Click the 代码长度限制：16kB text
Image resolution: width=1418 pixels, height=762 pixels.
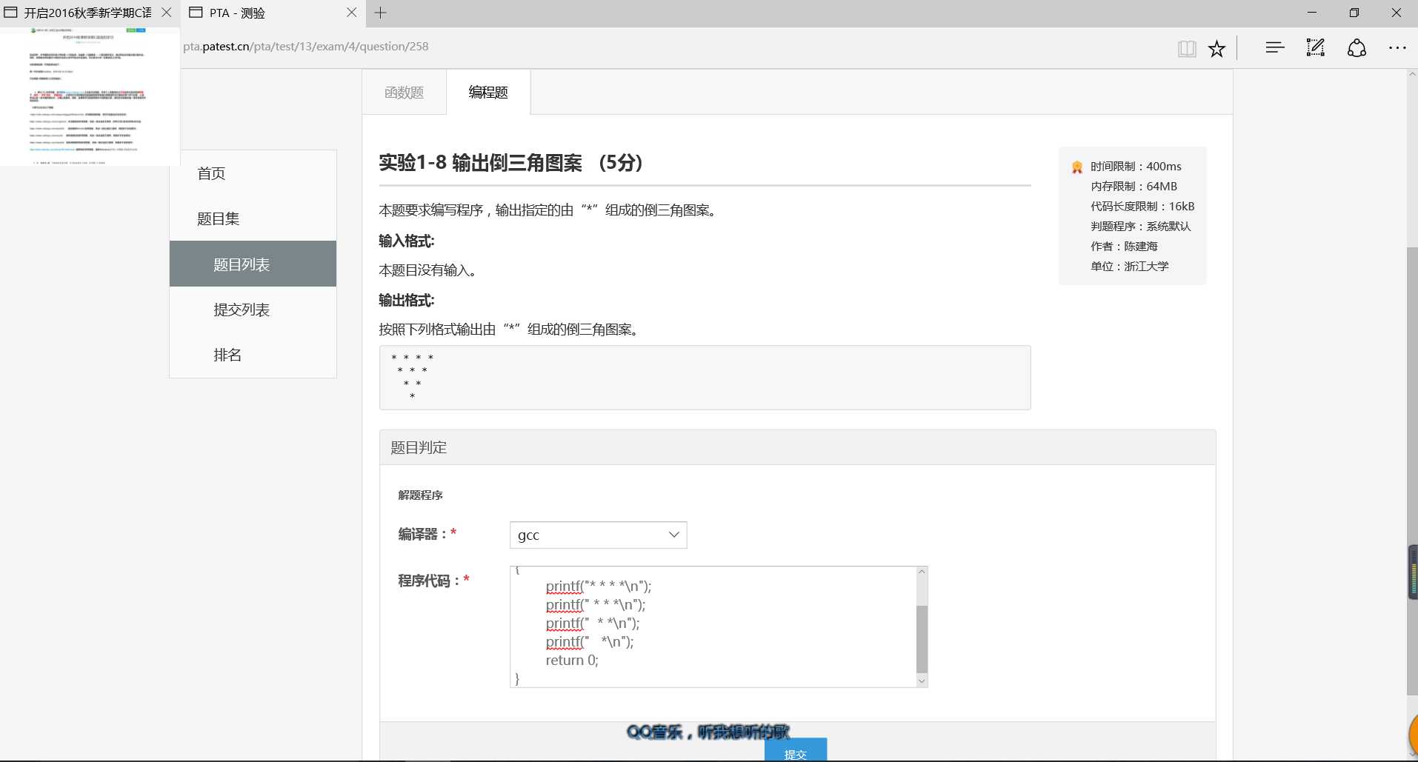[1142, 207]
